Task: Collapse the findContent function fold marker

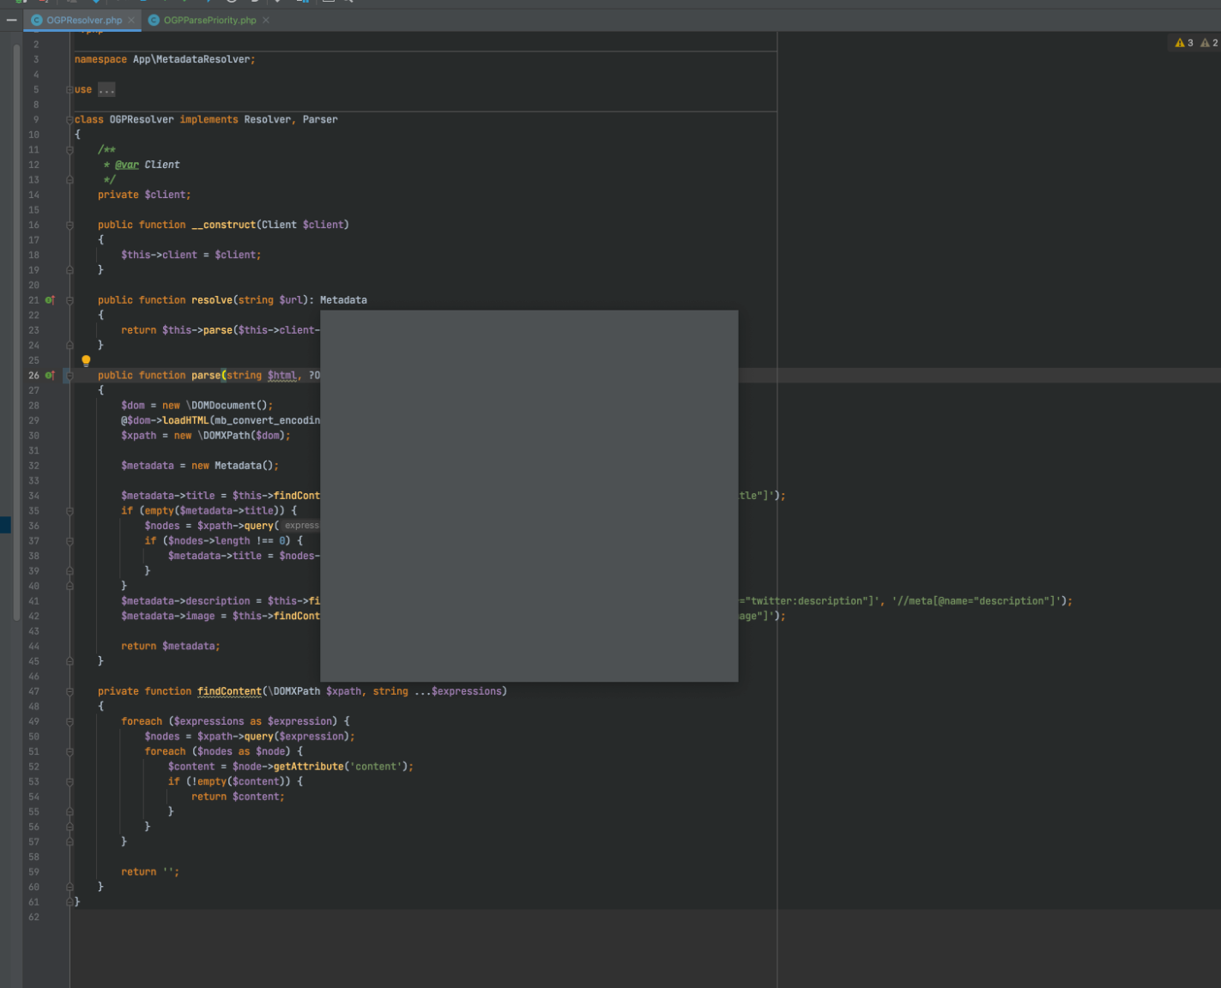Action: (x=70, y=691)
